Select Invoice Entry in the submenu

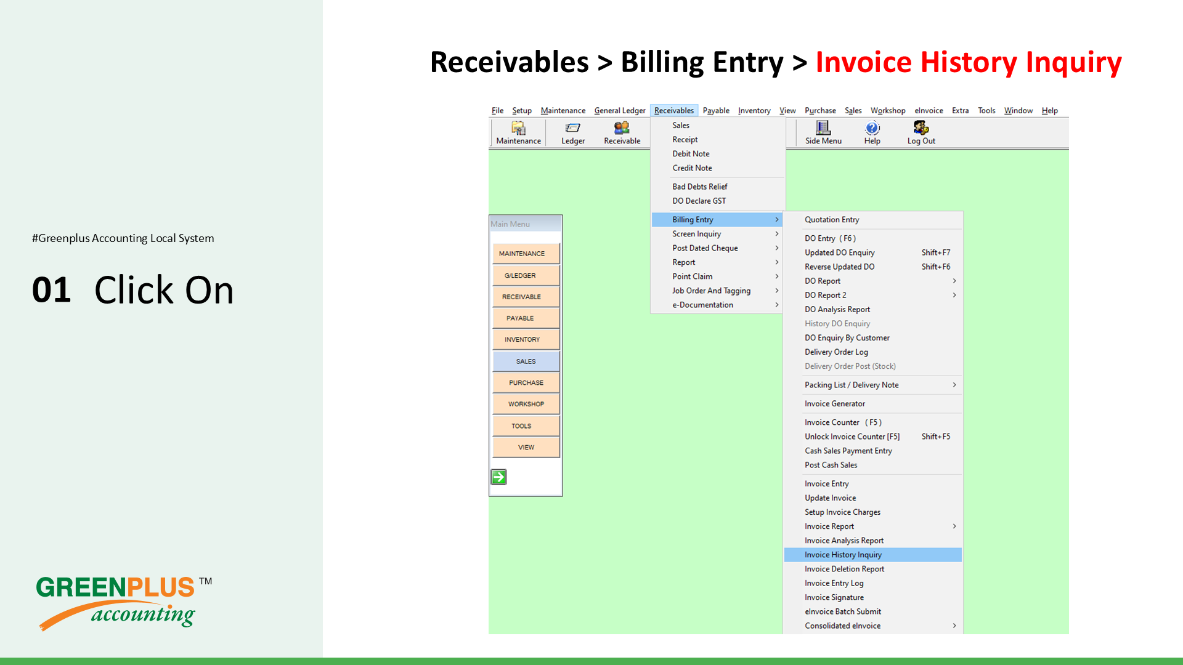pos(873,484)
